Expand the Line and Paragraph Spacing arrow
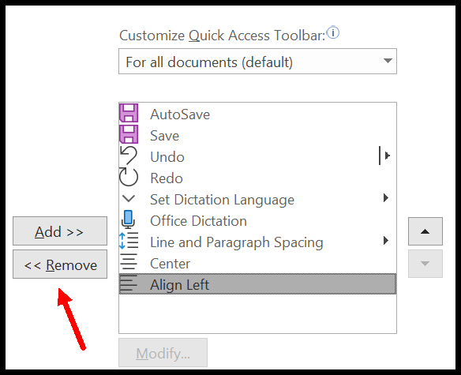This screenshot has height=375, width=461. pyautogui.click(x=386, y=241)
